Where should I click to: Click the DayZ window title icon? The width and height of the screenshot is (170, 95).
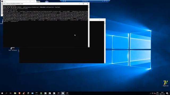(x=2, y=1)
